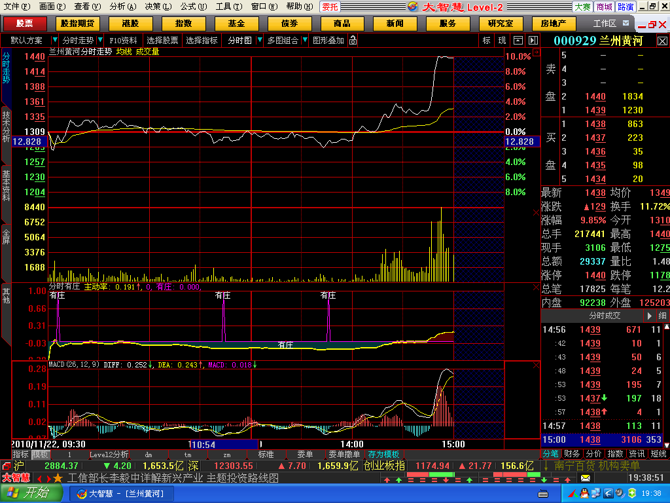Close the stock quote panel with X box
Viewport: 670px width, 503px height.
tap(662, 41)
